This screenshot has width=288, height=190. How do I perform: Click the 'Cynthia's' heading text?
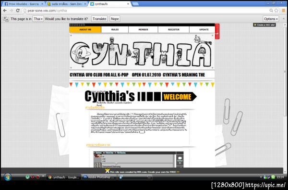pyautogui.click(x=109, y=96)
